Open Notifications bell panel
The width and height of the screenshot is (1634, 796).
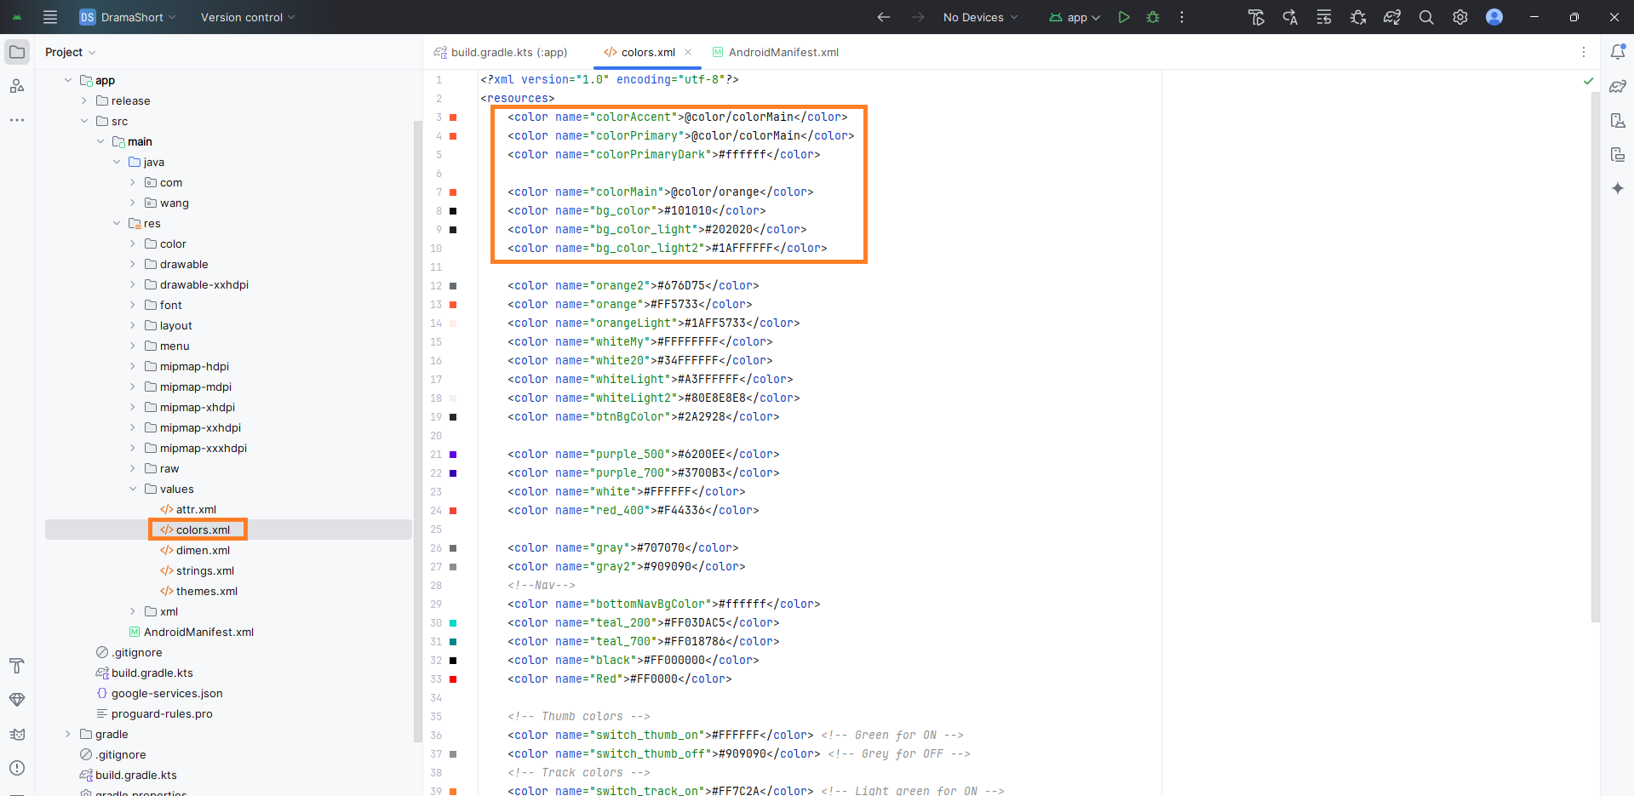(x=1618, y=52)
